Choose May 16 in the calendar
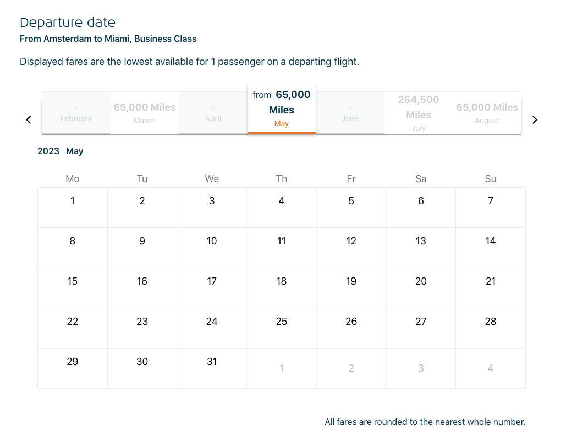The width and height of the screenshot is (588, 430). 142,287
